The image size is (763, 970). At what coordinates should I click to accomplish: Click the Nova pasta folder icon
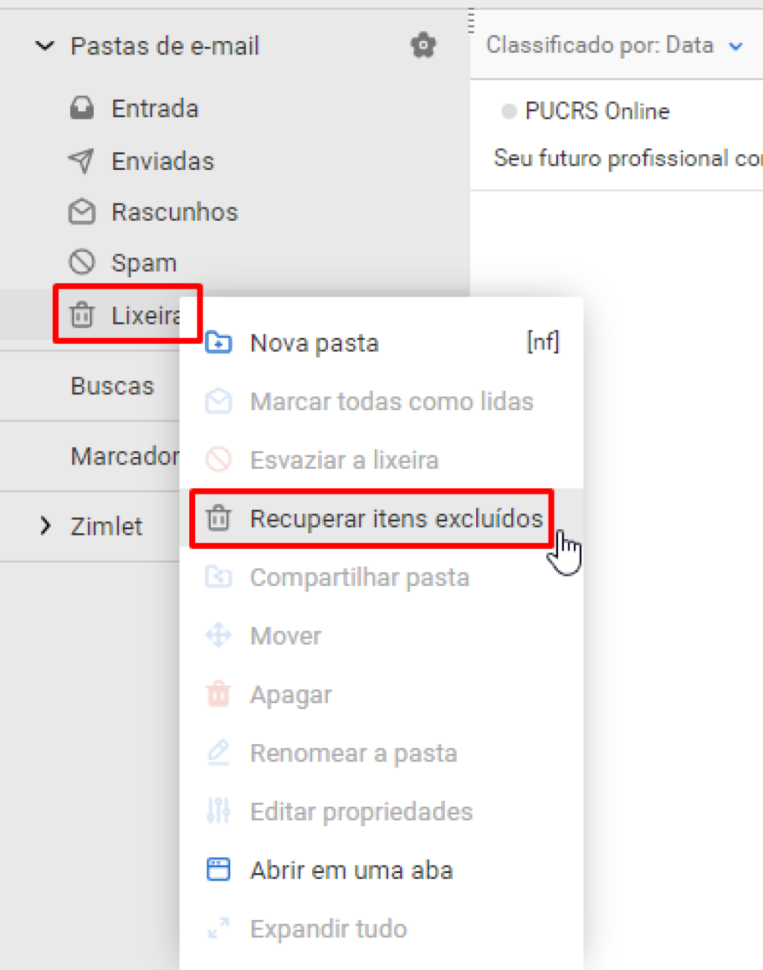point(218,342)
